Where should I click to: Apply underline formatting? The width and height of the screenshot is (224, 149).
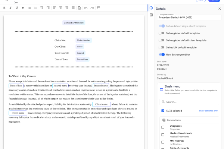16,8
